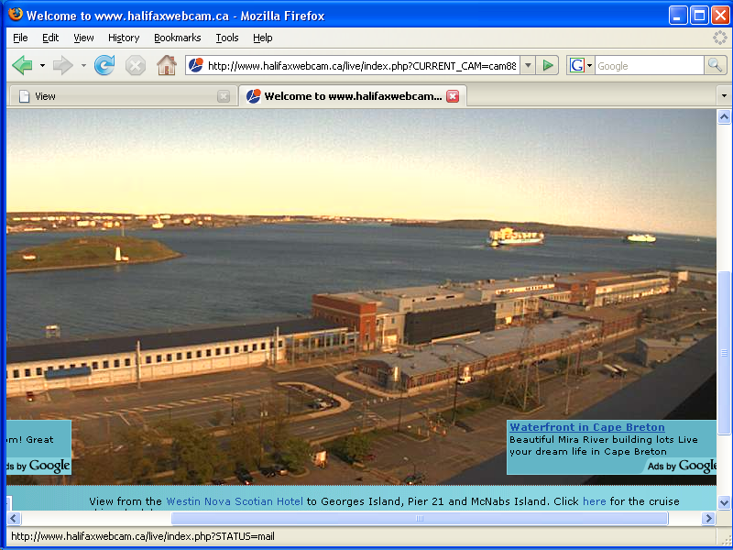
Task: Click the Home icon in toolbar
Action: [x=166, y=65]
